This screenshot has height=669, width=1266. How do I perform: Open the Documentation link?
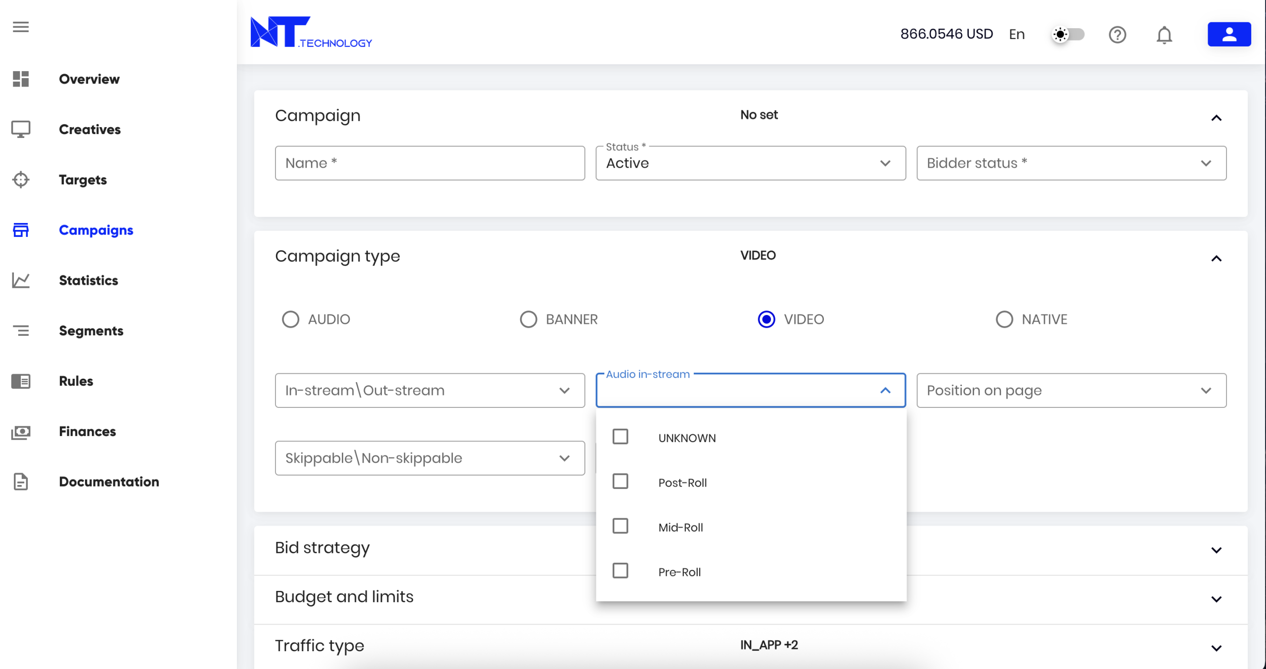click(x=109, y=482)
